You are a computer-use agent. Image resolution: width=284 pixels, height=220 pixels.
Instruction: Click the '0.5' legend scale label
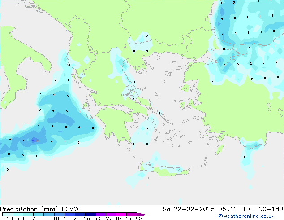tap(16, 218)
